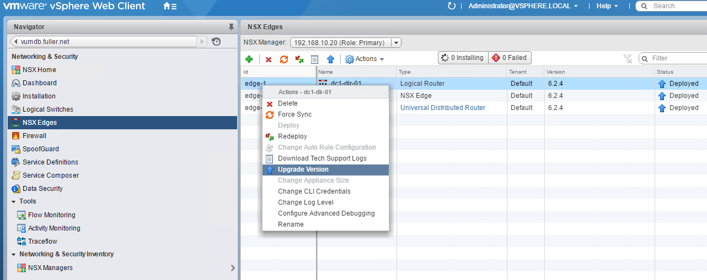The image size is (707, 280).
Task: Click the green plus add-edge icon
Action: pos(249,59)
